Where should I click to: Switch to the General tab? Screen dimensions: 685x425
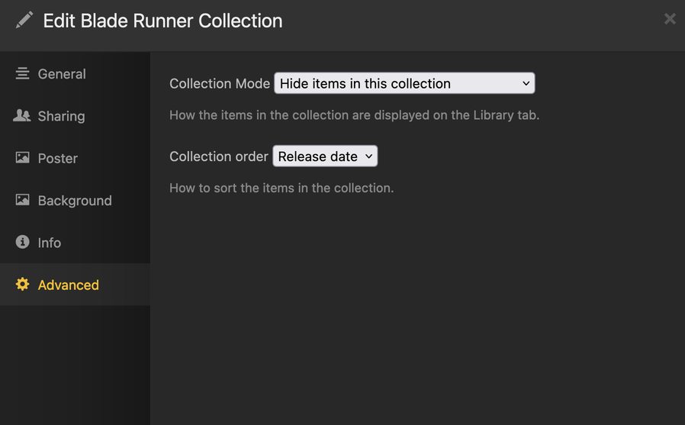coord(62,74)
